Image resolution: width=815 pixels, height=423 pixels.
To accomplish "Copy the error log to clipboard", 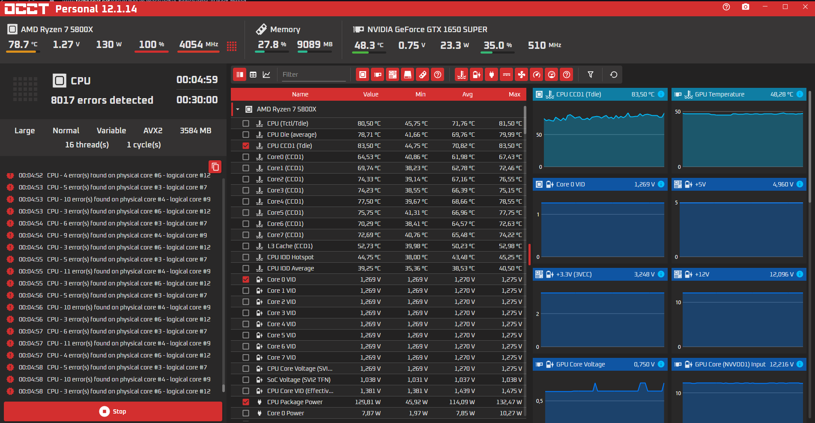I will coord(215,167).
